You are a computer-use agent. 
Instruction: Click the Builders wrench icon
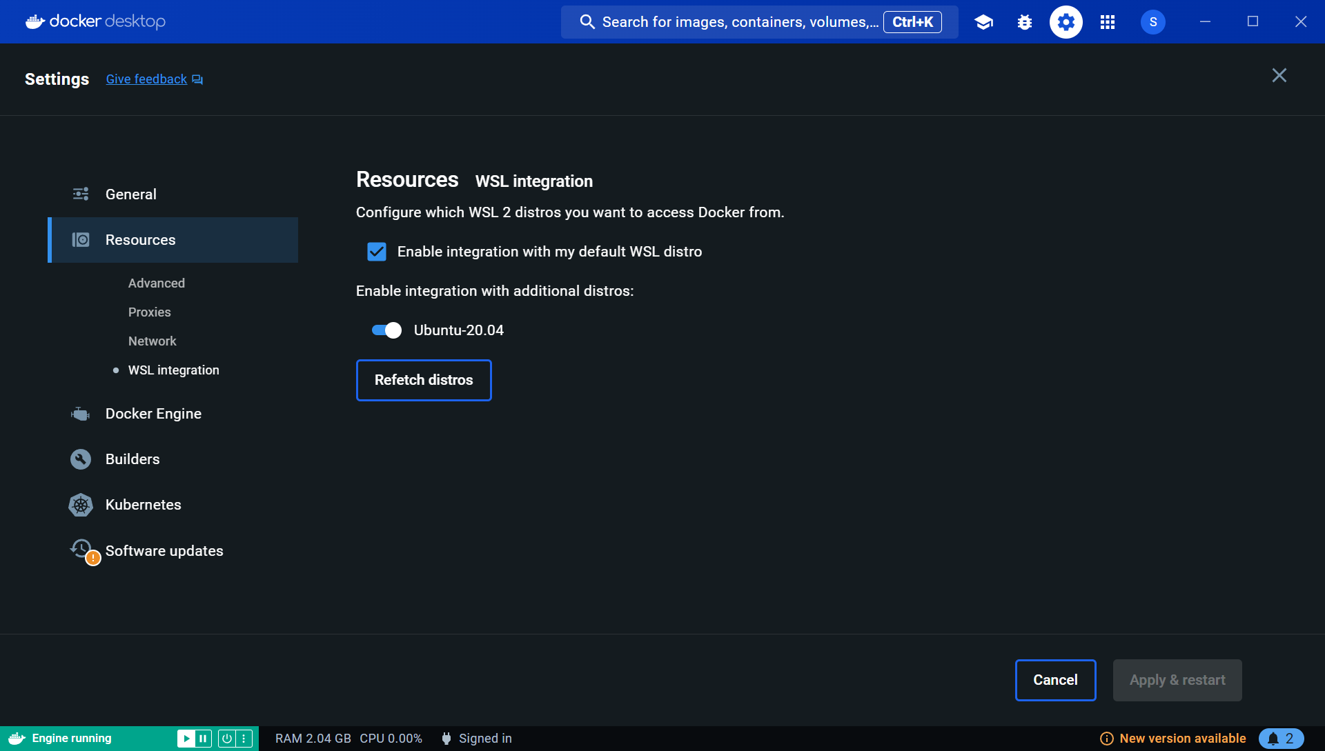(x=81, y=459)
